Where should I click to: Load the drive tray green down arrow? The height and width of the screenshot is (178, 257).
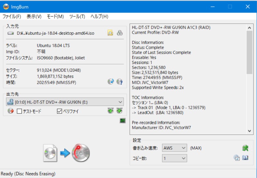tap(119, 111)
